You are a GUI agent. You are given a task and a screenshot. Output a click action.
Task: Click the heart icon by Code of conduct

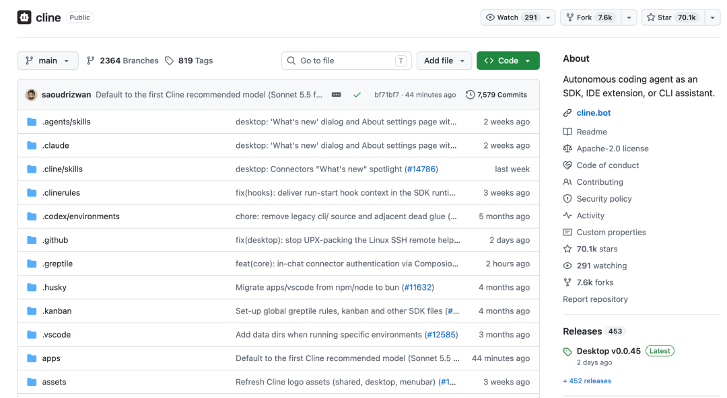click(x=567, y=165)
